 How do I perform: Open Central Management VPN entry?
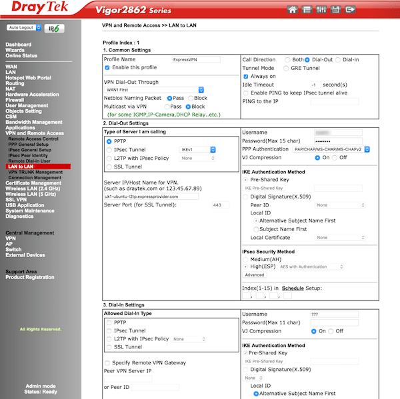point(11,238)
